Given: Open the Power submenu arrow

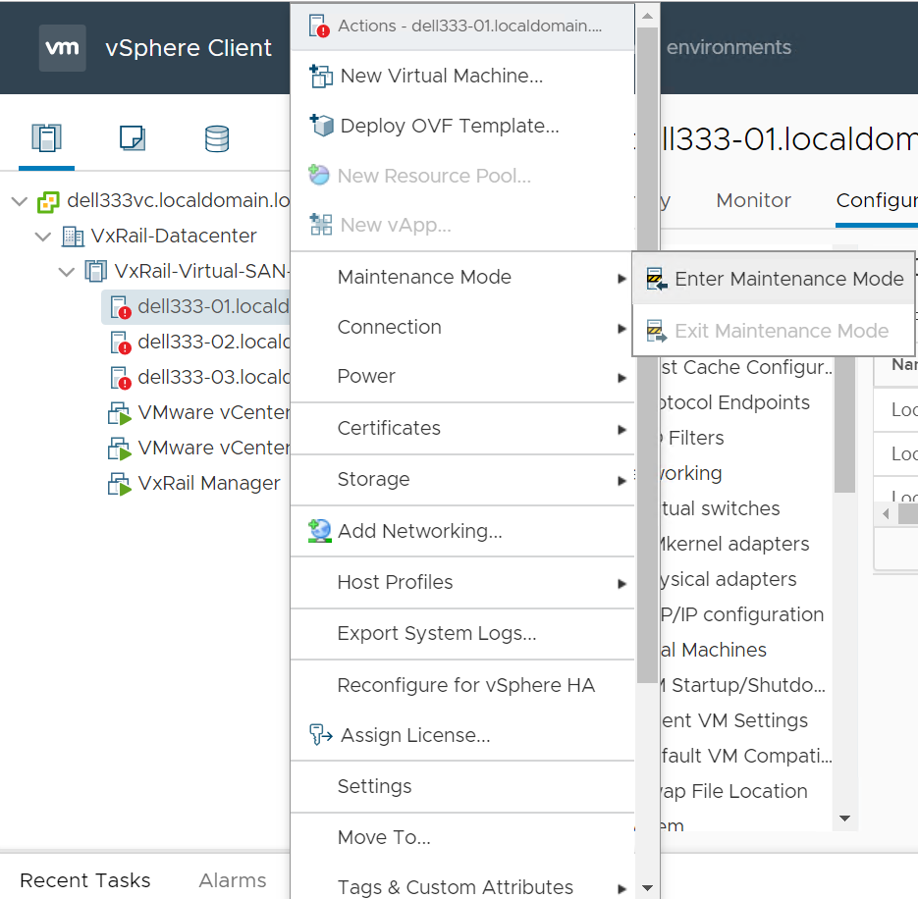Looking at the screenshot, I should click(621, 377).
